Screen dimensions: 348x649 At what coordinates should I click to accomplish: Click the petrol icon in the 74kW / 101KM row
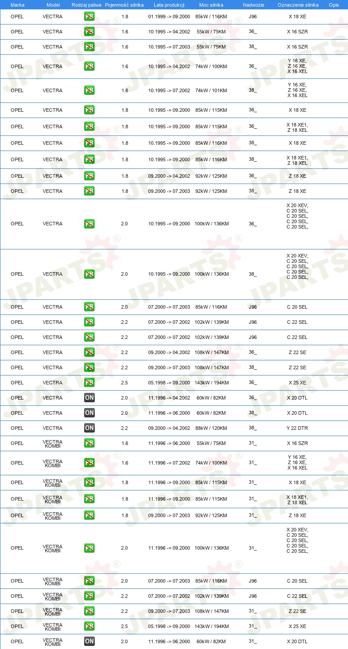pyautogui.click(x=89, y=90)
